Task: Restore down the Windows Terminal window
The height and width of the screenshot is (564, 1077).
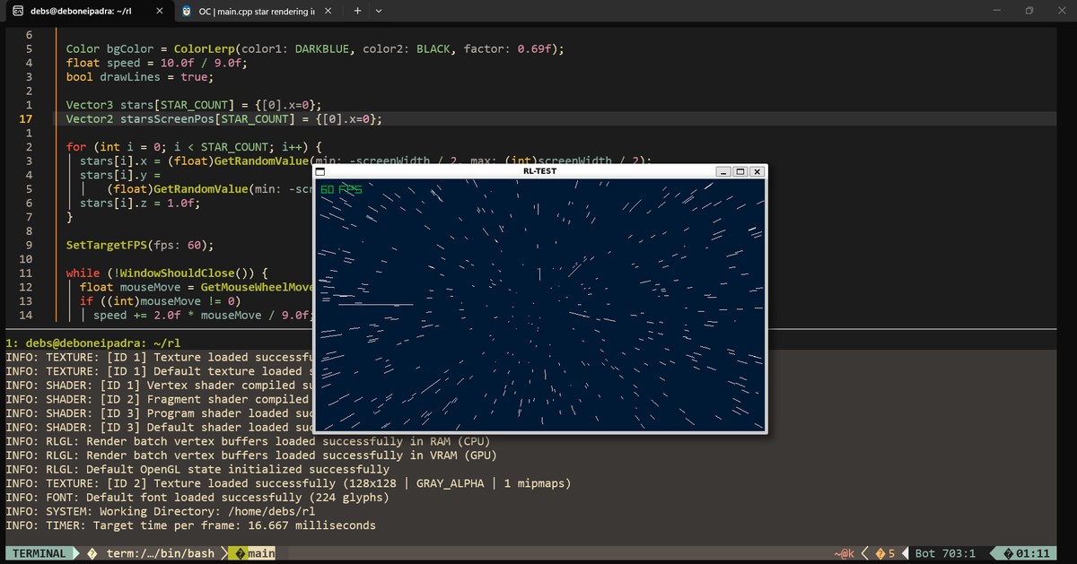Action: point(1029,11)
